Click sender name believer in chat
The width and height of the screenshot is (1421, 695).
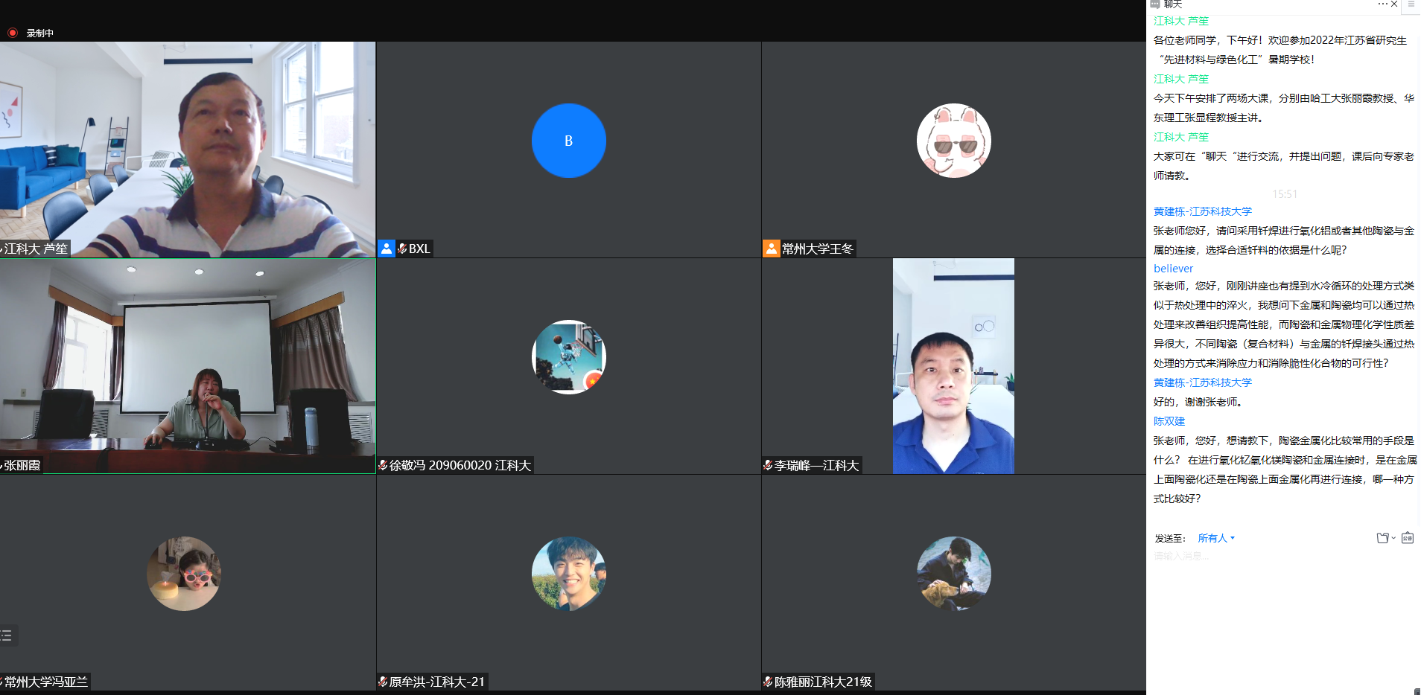coord(1173,269)
